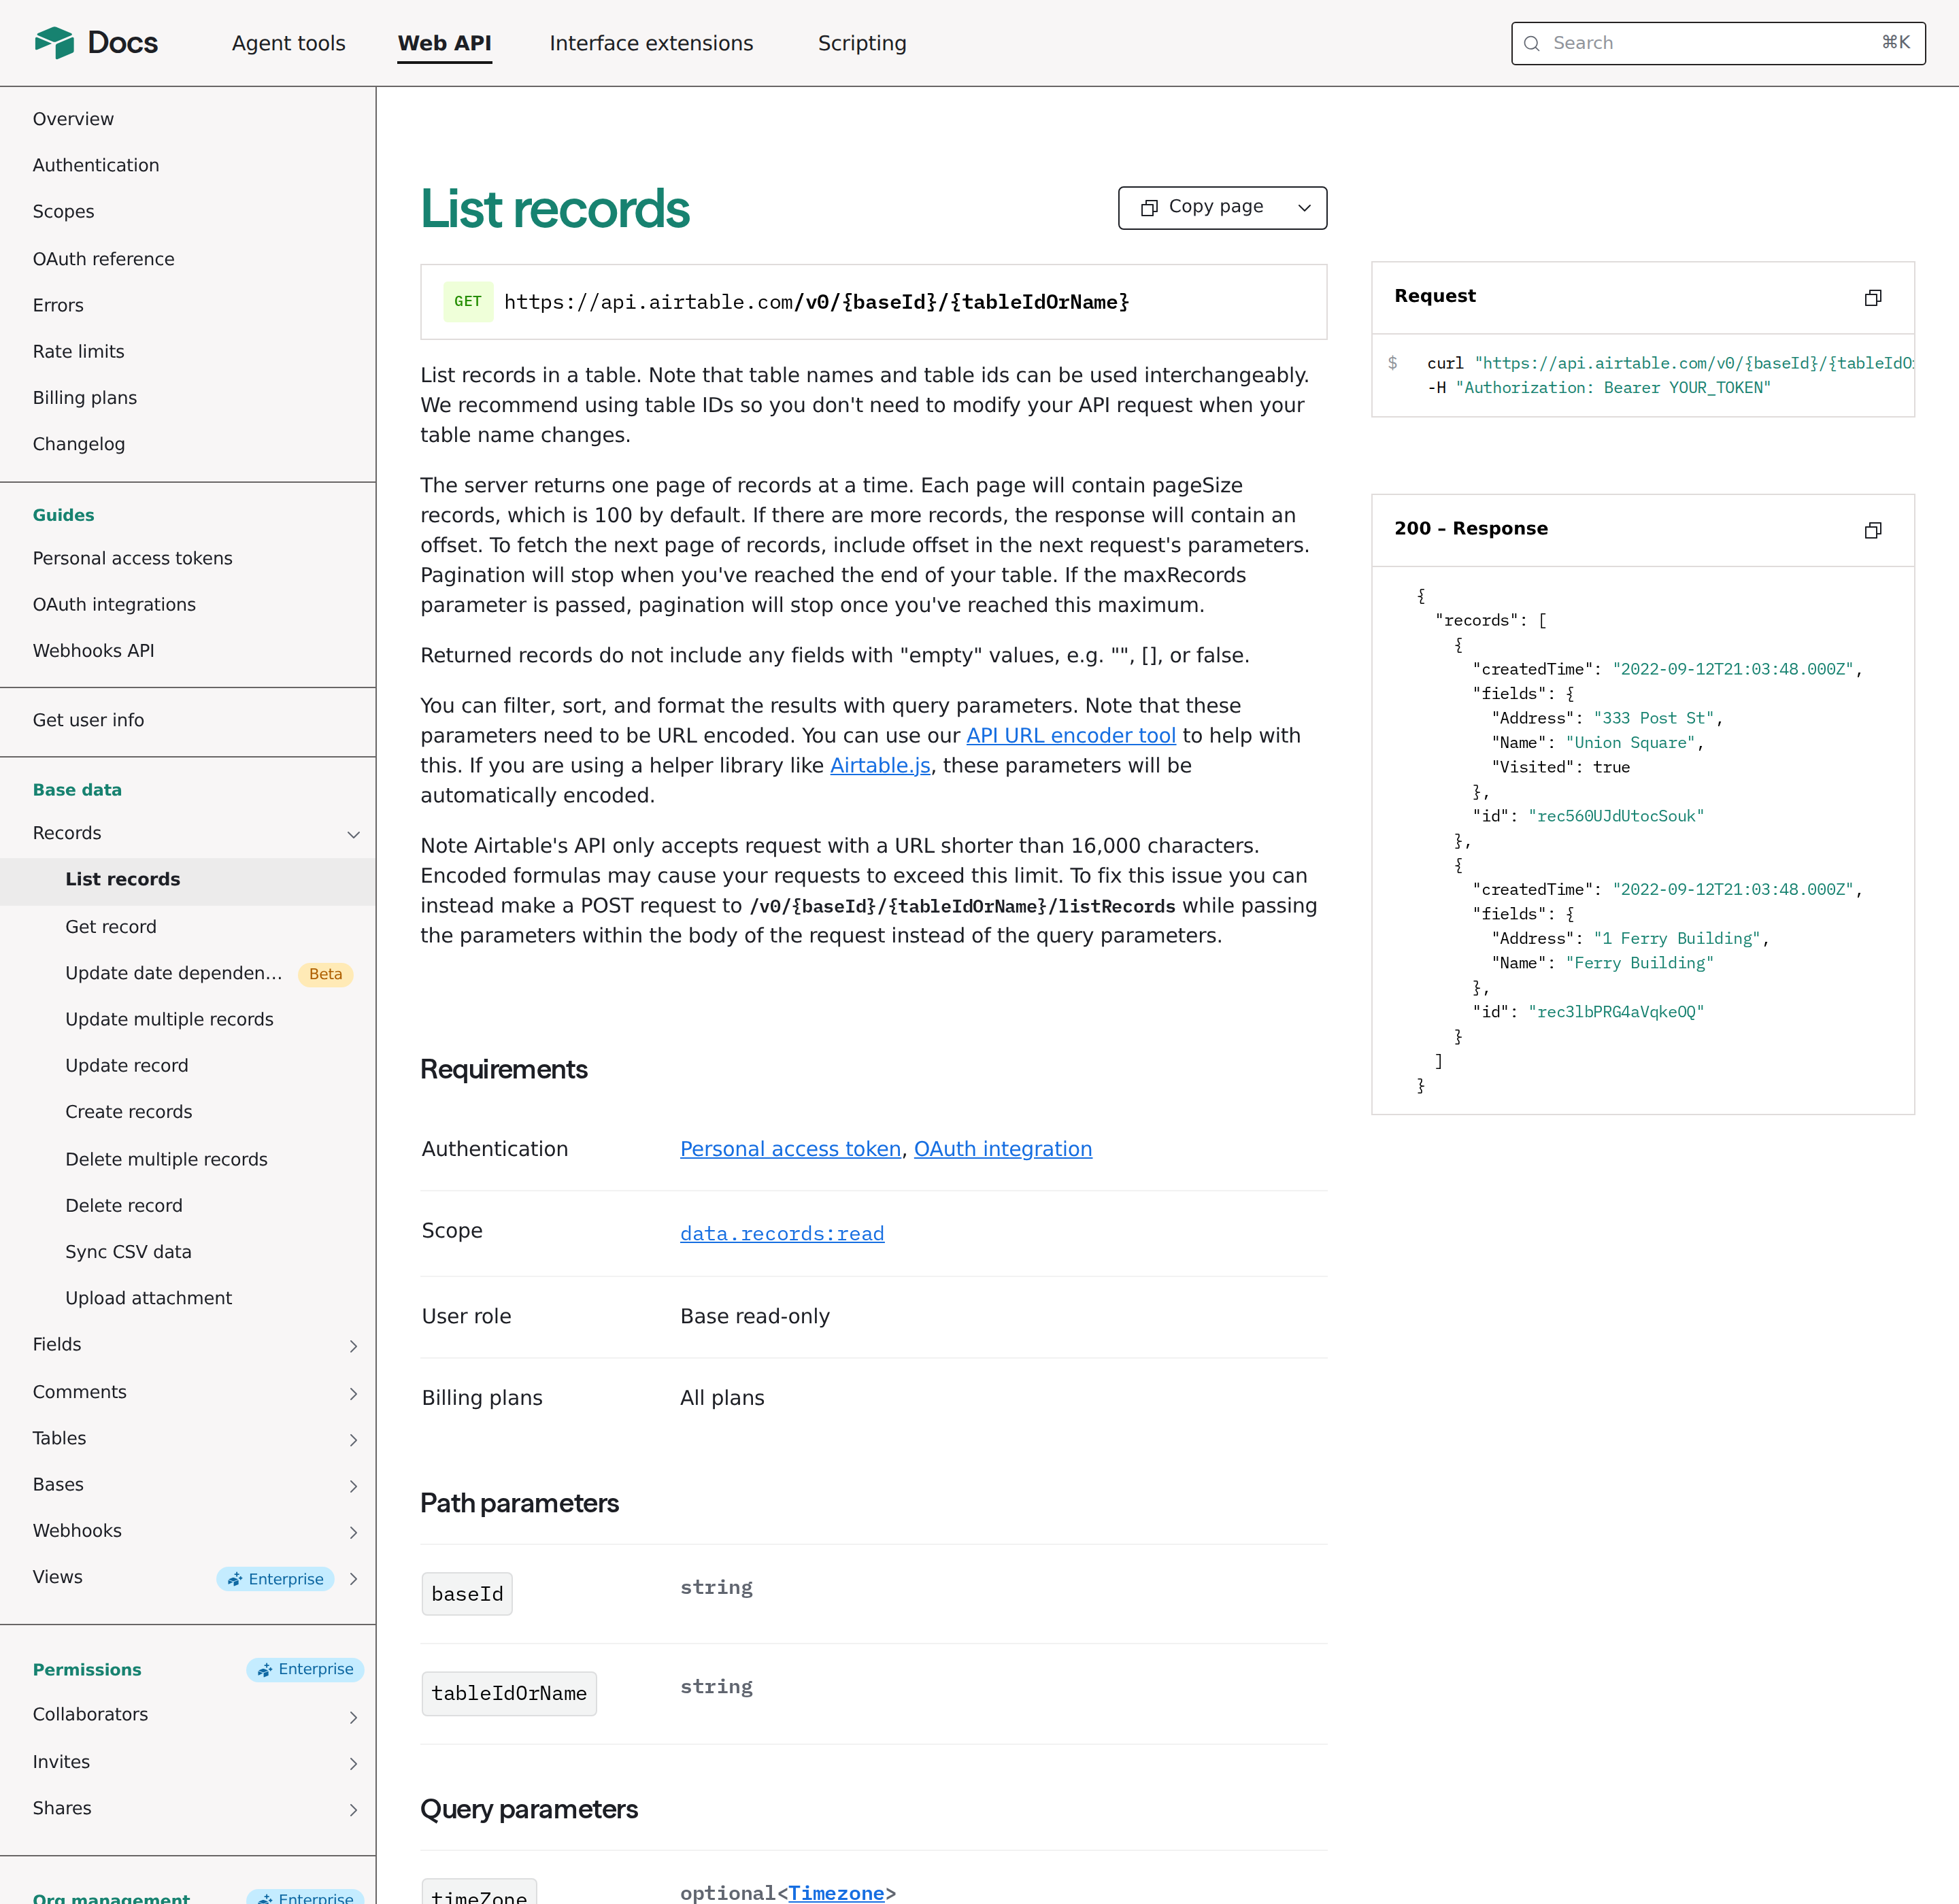
Task: Expand the Tables sidebar section
Action: 353,1440
